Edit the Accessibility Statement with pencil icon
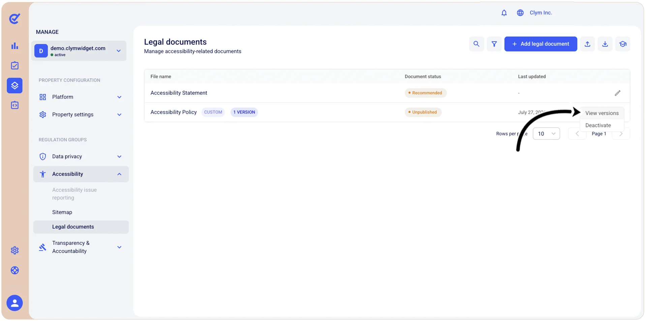The width and height of the screenshot is (646, 321). point(617,93)
